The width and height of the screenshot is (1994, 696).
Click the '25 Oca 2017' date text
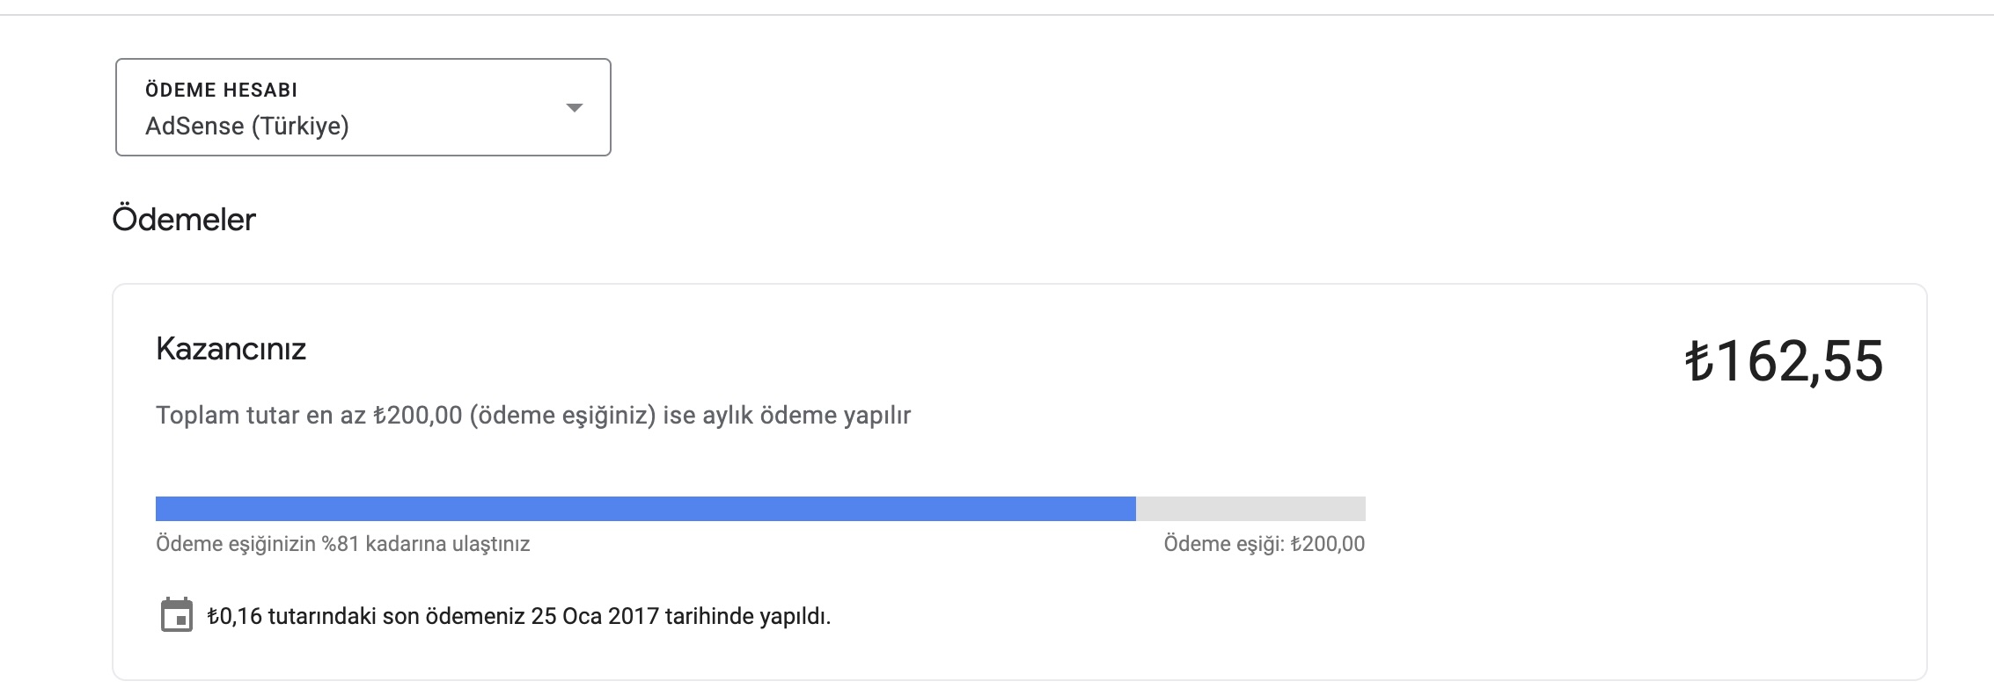(595, 616)
